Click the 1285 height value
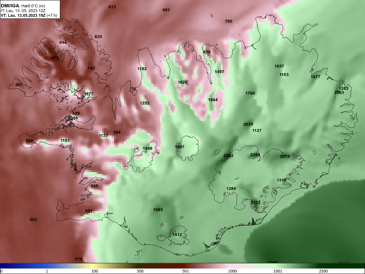 coord(343,88)
